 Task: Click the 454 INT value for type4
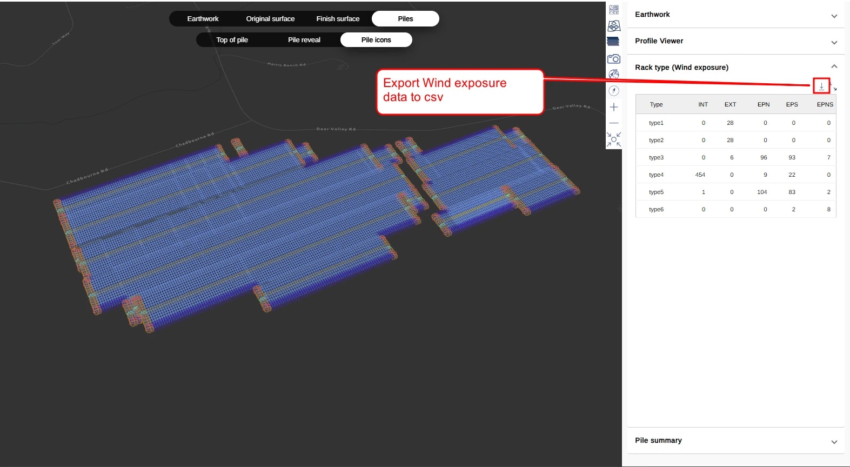tap(700, 175)
